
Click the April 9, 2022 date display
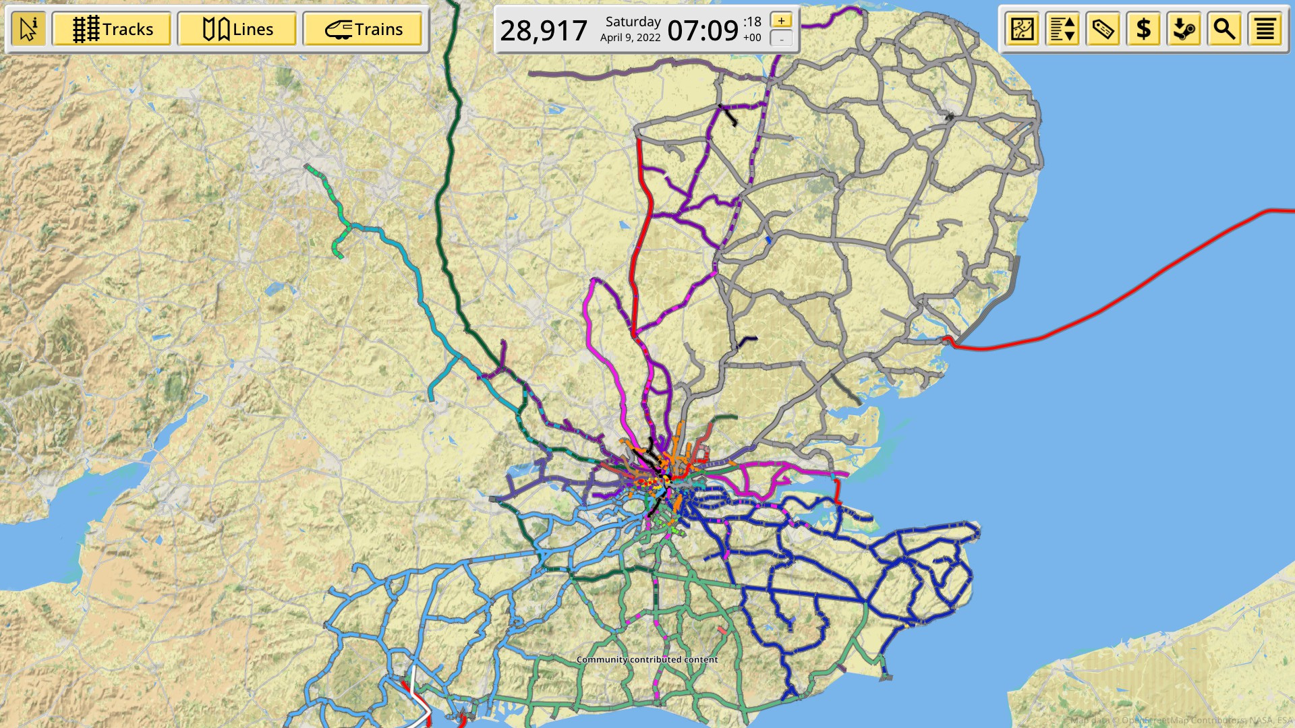[x=629, y=37]
